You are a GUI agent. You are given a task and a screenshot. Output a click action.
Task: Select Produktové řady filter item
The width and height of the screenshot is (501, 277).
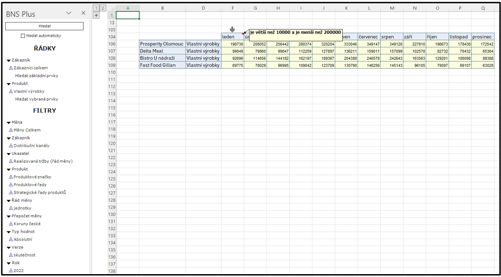(x=30, y=185)
